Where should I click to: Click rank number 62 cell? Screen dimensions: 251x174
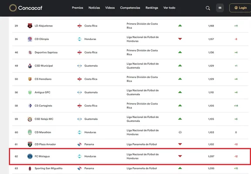click(16, 156)
